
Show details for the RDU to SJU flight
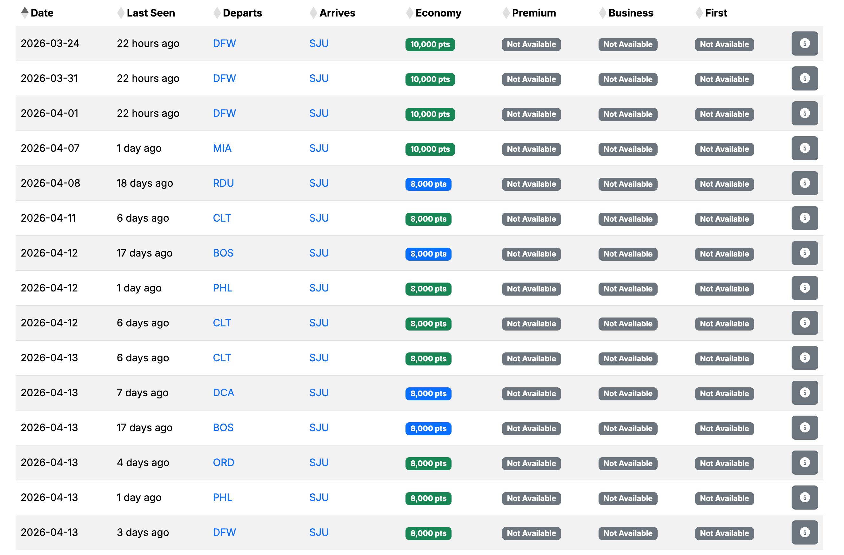tap(804, 183)
